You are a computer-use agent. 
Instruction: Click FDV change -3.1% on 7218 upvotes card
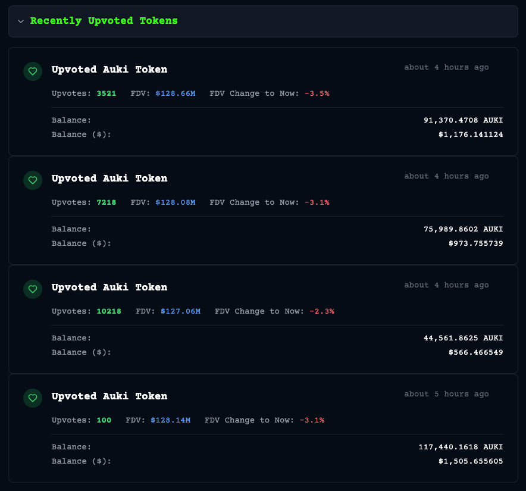point(317,202)
